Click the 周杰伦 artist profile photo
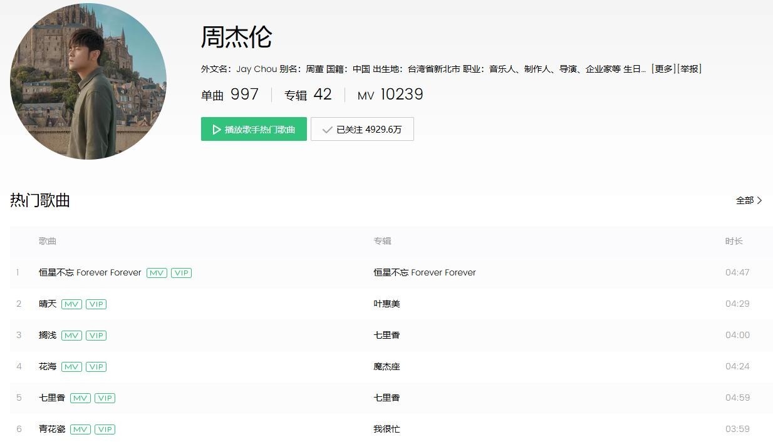The image size is (773, 442). point(88,81)
